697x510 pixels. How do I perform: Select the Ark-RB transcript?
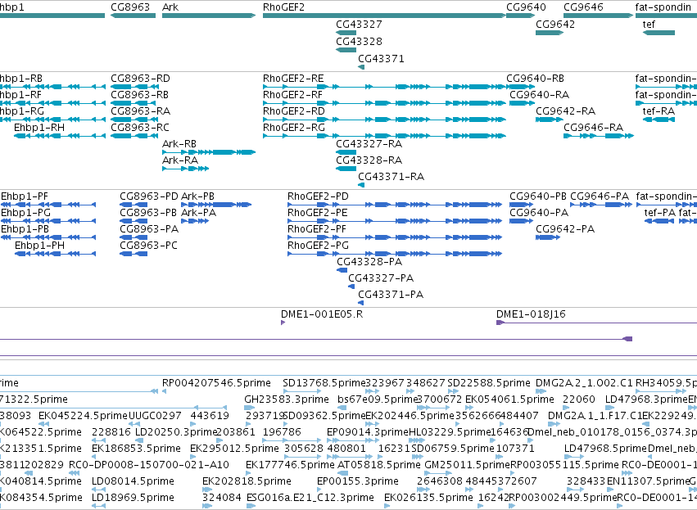tap(179, 144)
